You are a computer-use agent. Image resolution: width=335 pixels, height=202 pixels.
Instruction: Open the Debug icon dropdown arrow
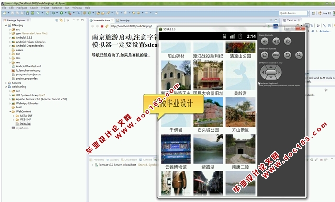[x=57, y=13]
